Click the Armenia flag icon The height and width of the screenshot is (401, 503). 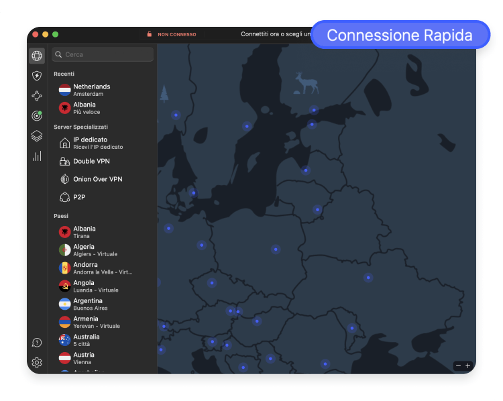pyautogui.click(x=65, y=322)
